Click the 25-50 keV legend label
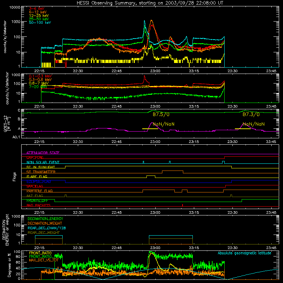 click(39, 19)
